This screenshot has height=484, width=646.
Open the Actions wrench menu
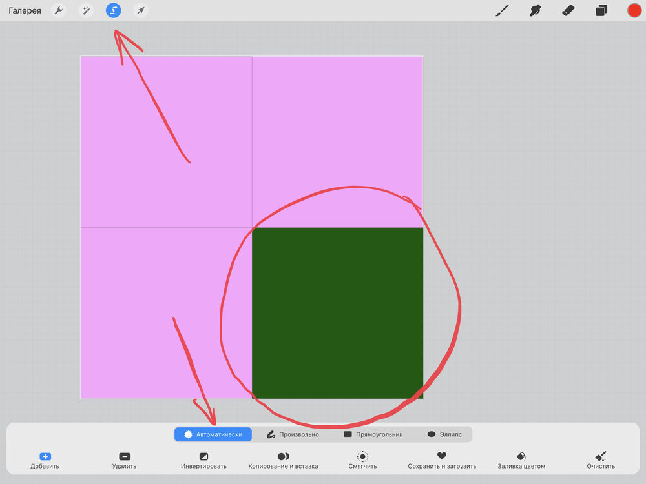coord(59,10)
